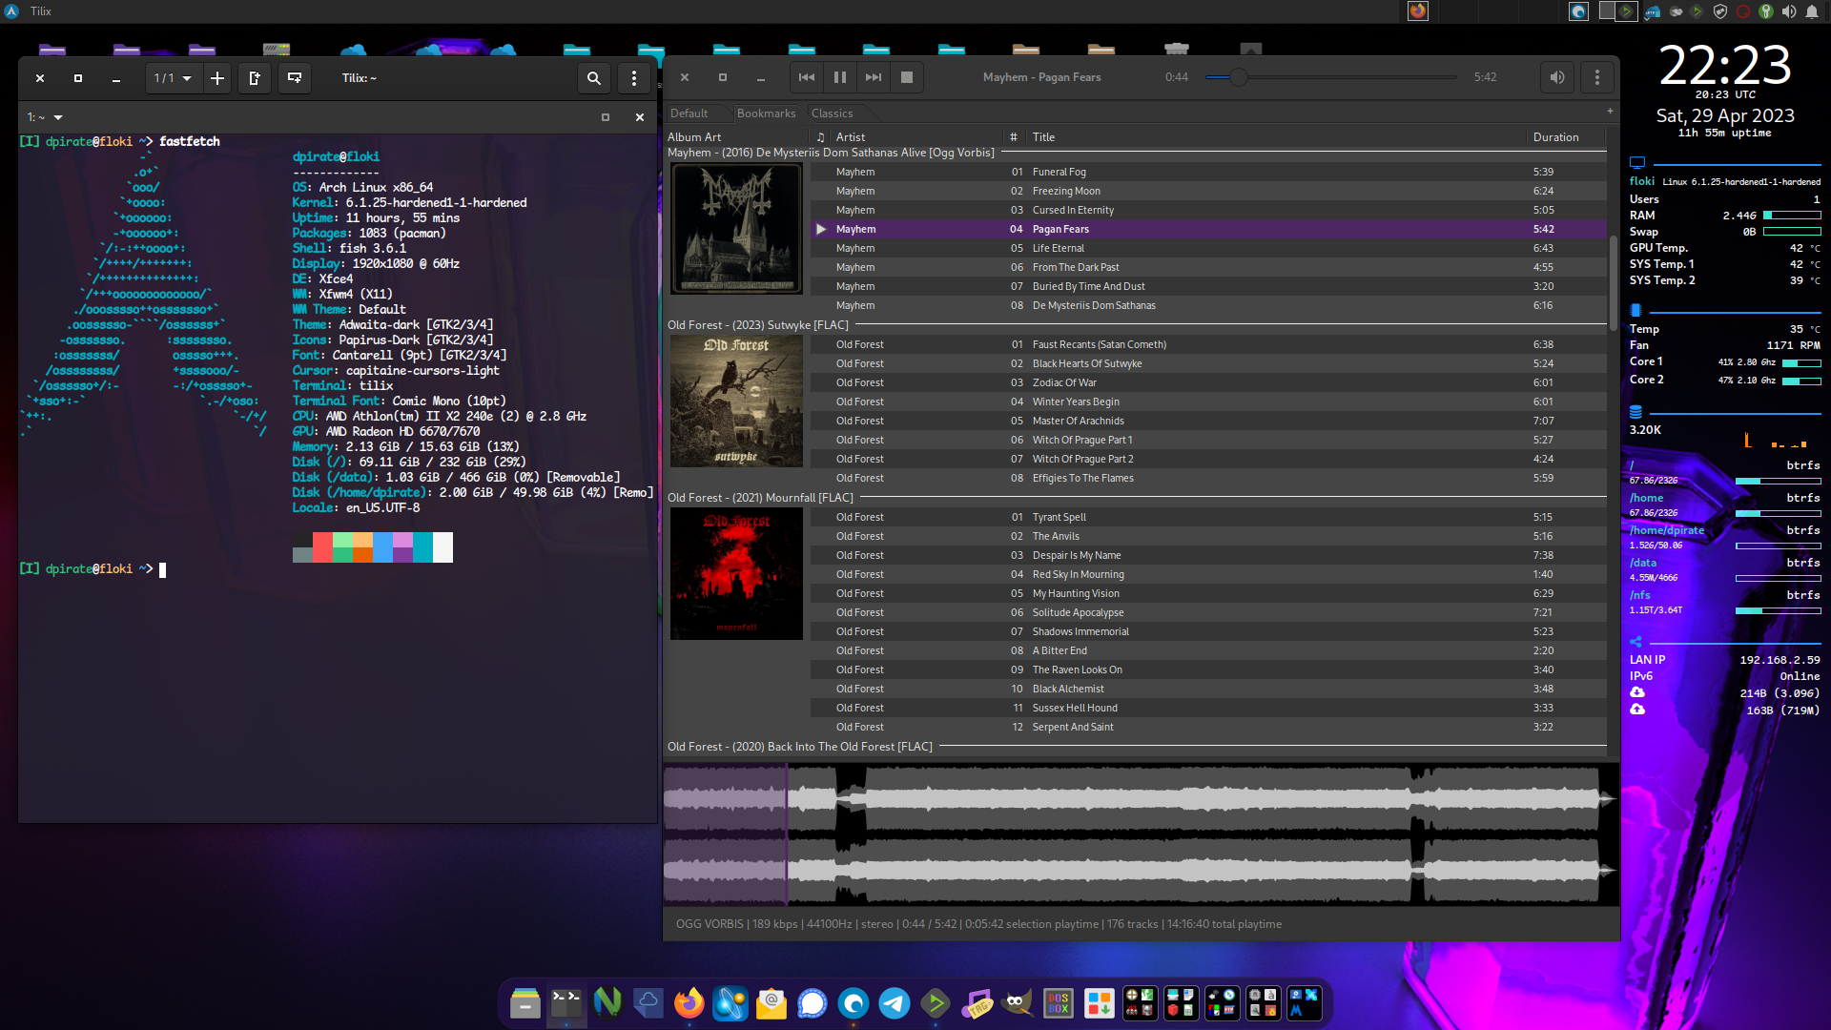Open the music player's three-dot menu
1831x1030 pixels.
tap(1597, 77)
